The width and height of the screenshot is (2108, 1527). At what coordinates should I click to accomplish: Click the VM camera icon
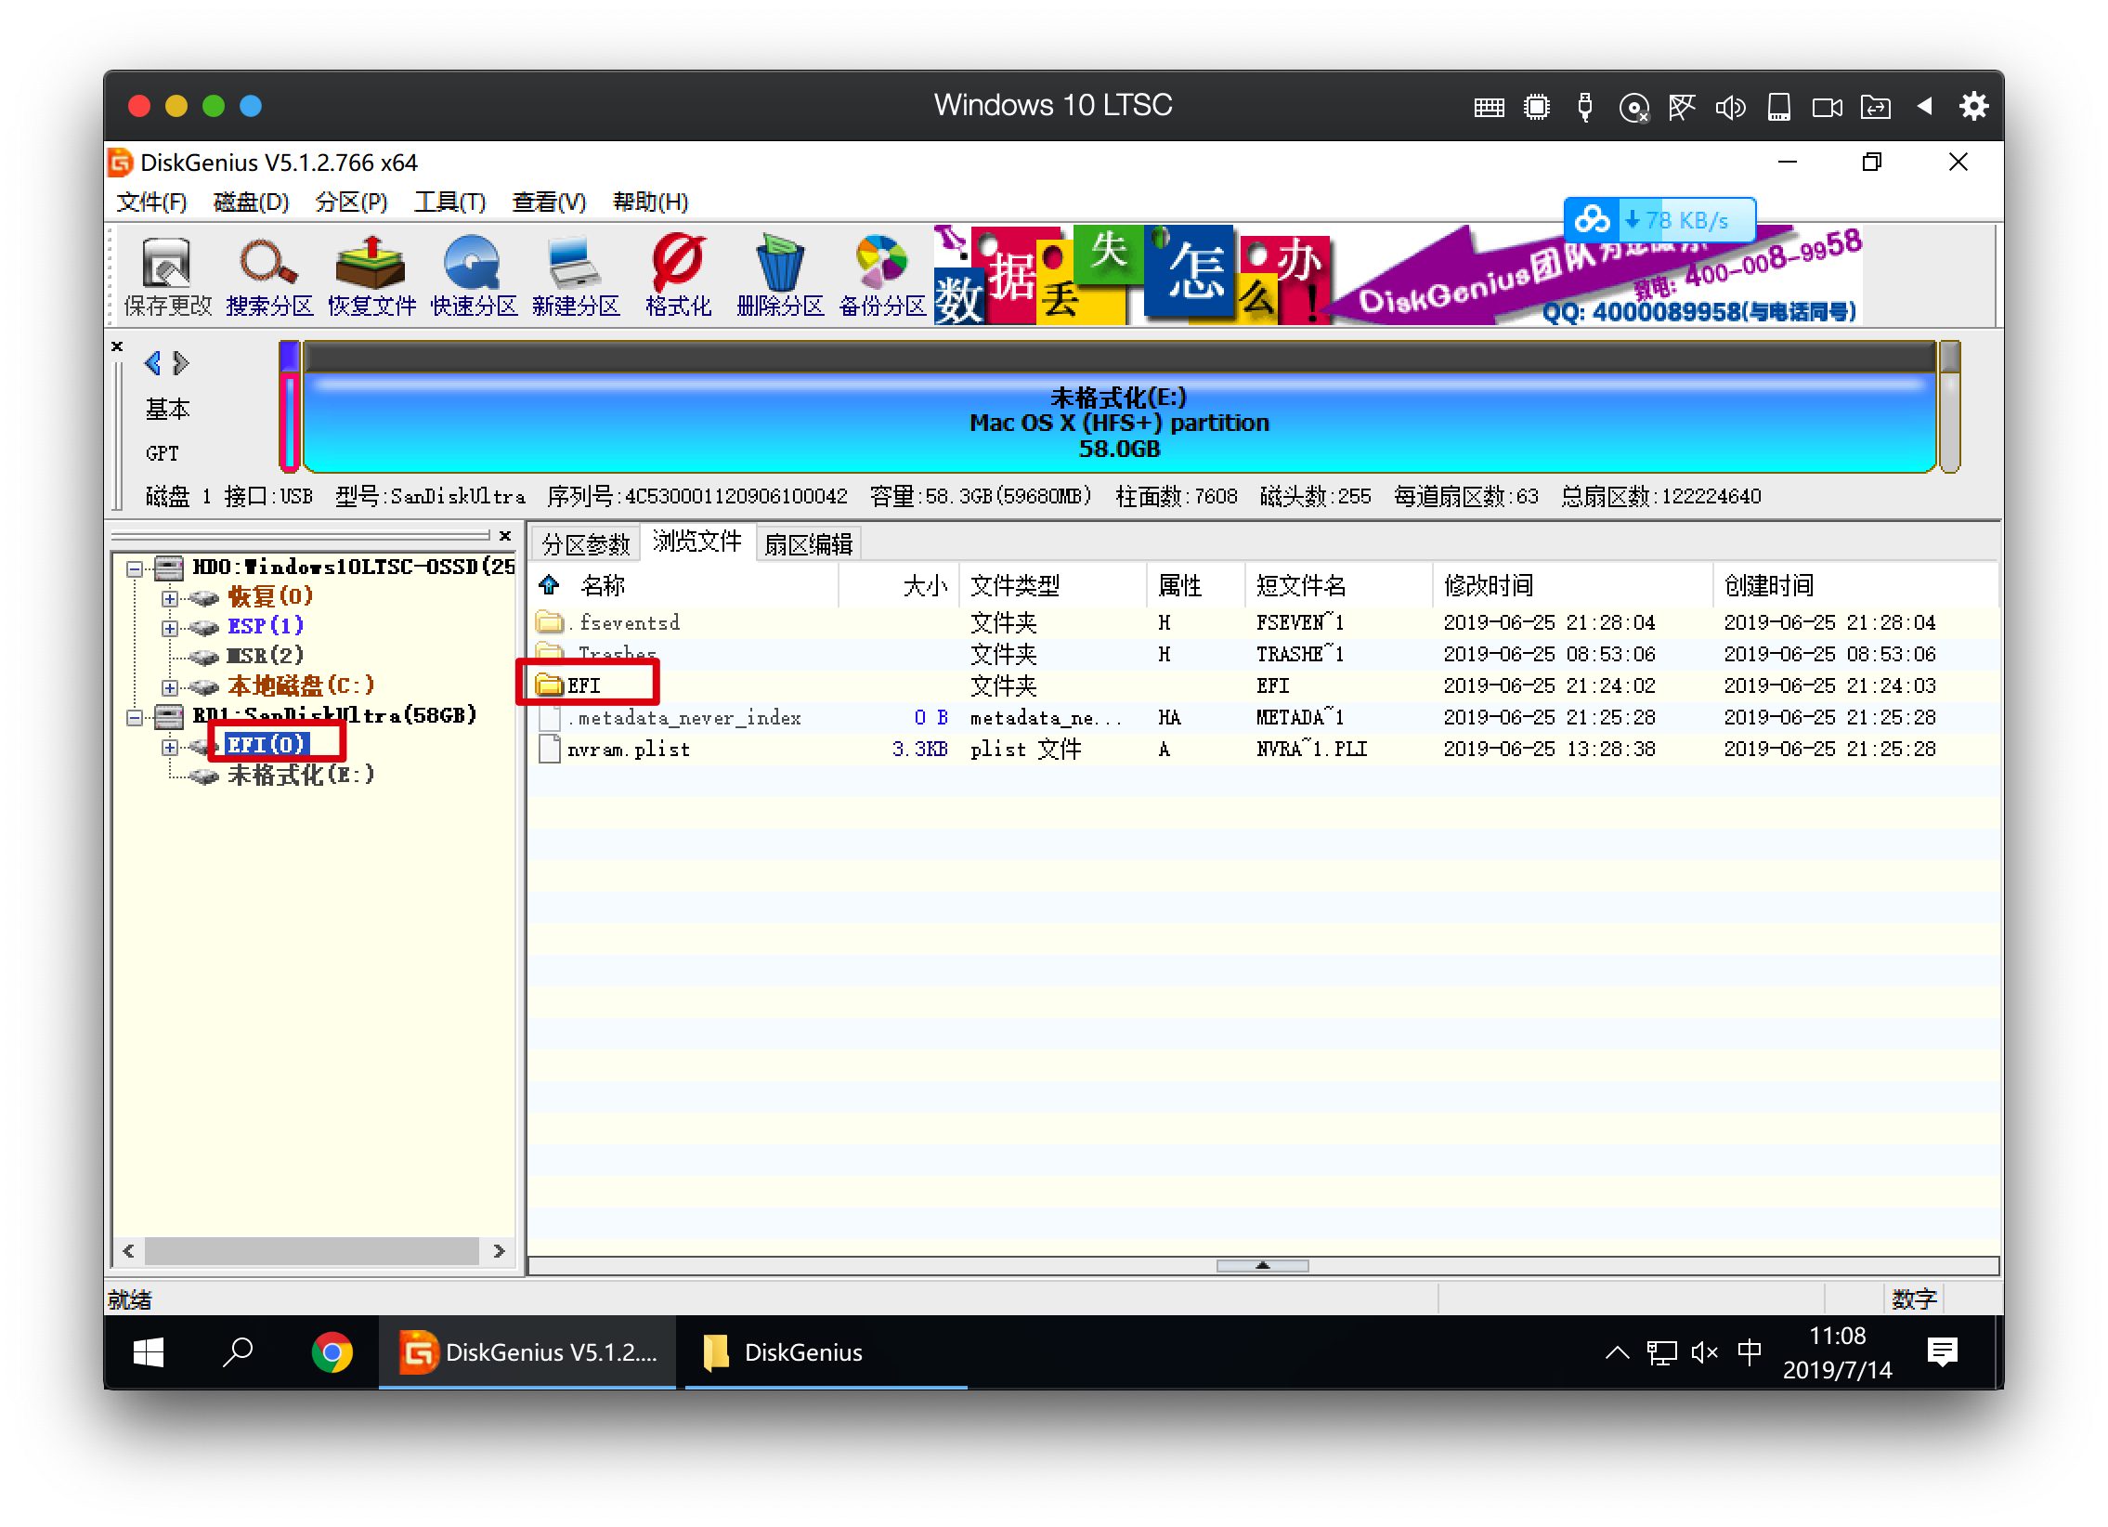coord(1828,108)
